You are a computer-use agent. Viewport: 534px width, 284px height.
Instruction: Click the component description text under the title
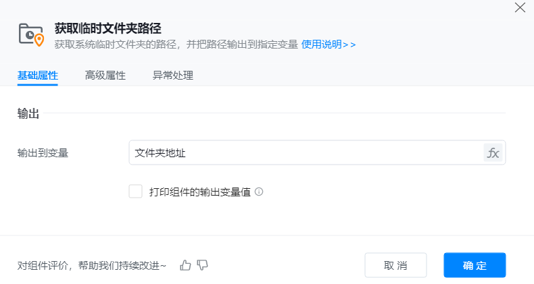[176, 45]
